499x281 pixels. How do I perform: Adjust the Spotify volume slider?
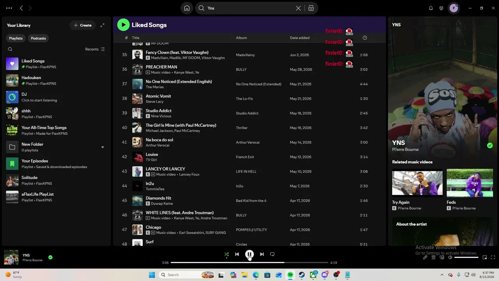(466, 258)
